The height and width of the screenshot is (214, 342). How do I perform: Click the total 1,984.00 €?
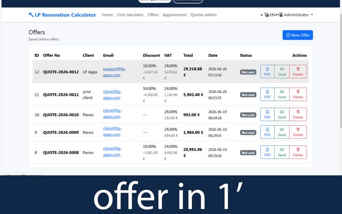193,132
